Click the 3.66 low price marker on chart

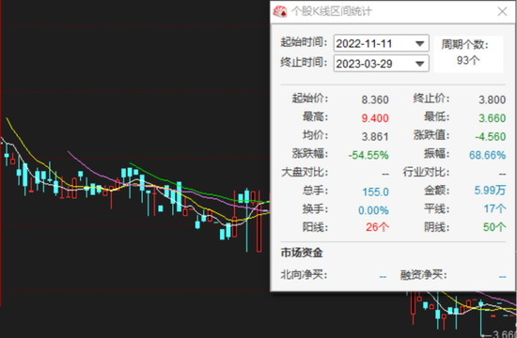click(504, 333)
